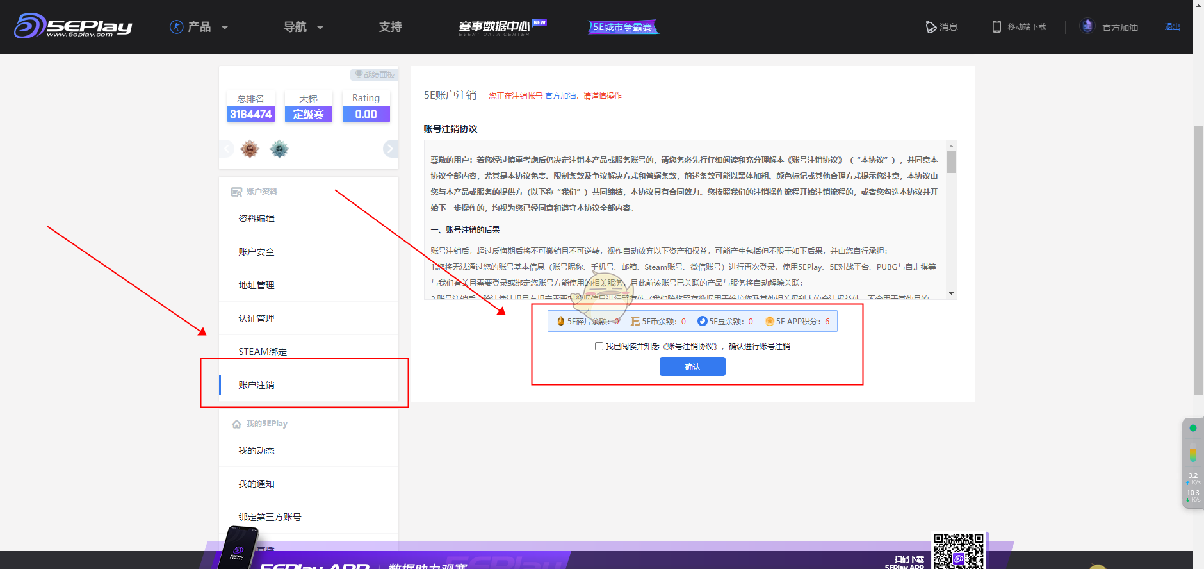Open 消息 messages
1204x569 pixels.
(941, 27)
